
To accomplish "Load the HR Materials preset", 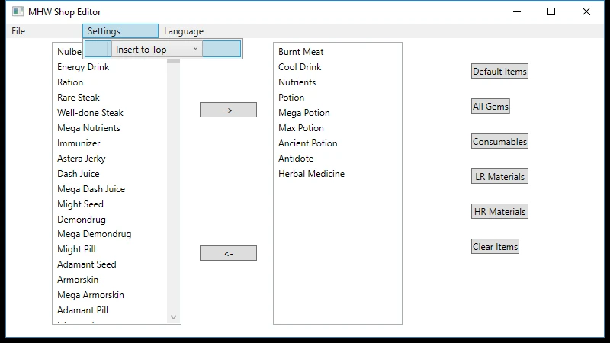I will point(499,212).
